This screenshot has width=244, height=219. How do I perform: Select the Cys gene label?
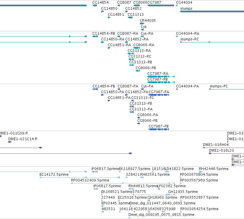[143, 27]
